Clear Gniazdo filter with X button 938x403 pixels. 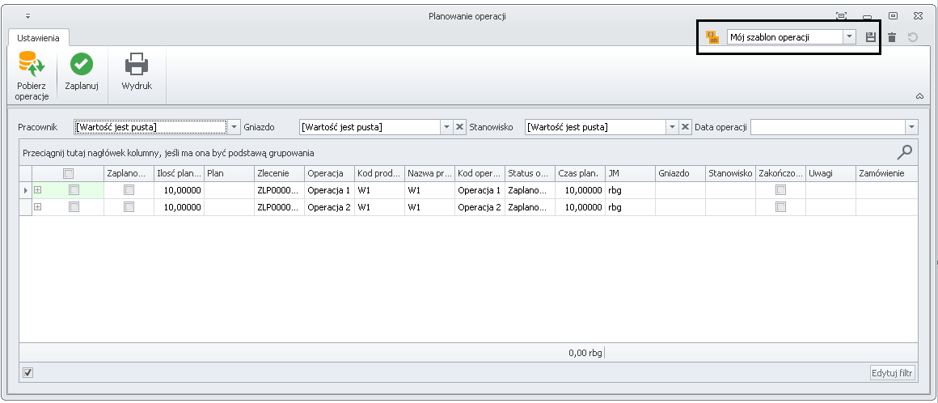459,127
